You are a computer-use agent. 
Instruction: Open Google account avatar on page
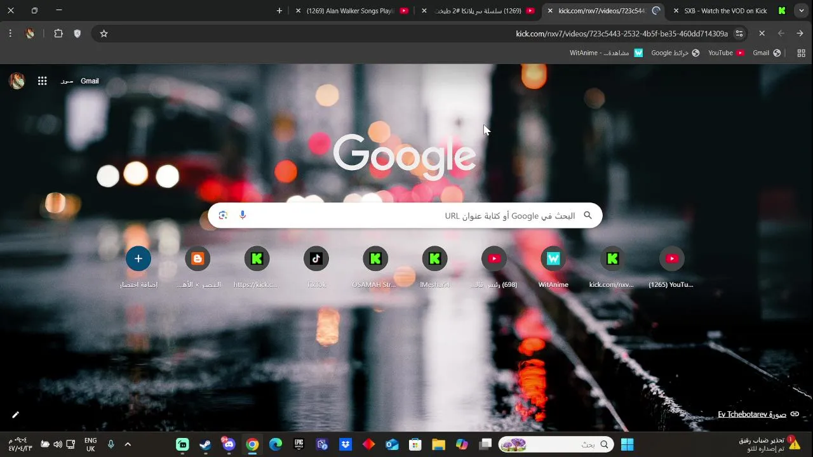pos(17,81)
